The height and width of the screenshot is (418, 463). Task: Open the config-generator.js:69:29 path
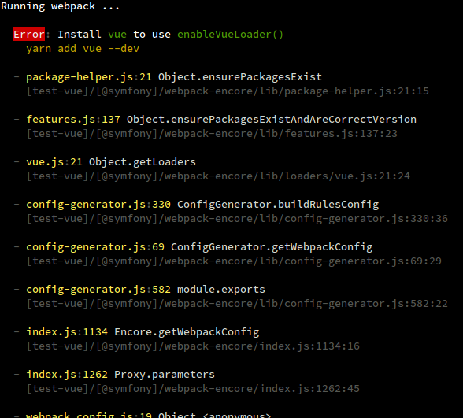234,261
